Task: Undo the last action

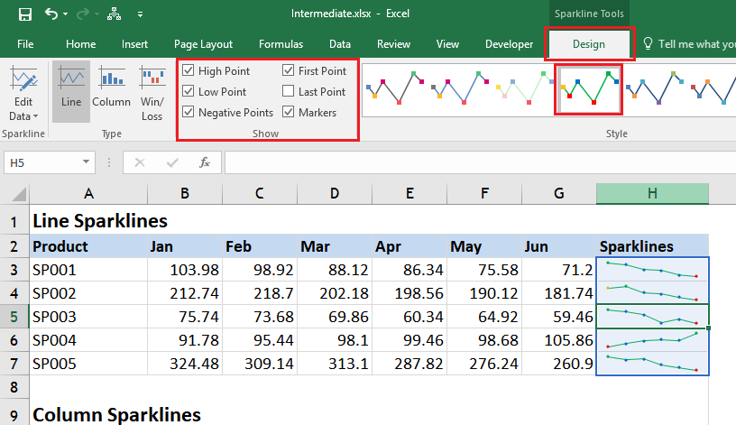Action: (51, 14)
